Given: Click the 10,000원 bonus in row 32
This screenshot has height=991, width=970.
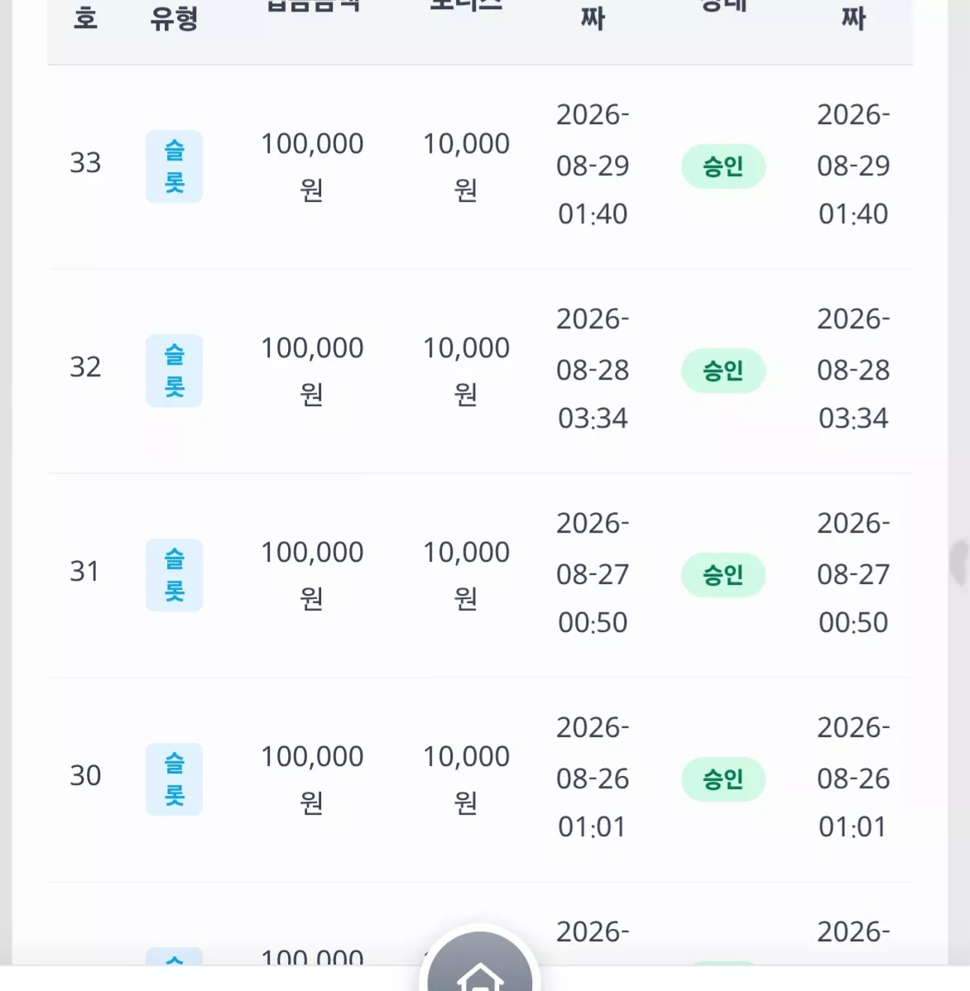Looking at the screenshot, I should 466,371.
